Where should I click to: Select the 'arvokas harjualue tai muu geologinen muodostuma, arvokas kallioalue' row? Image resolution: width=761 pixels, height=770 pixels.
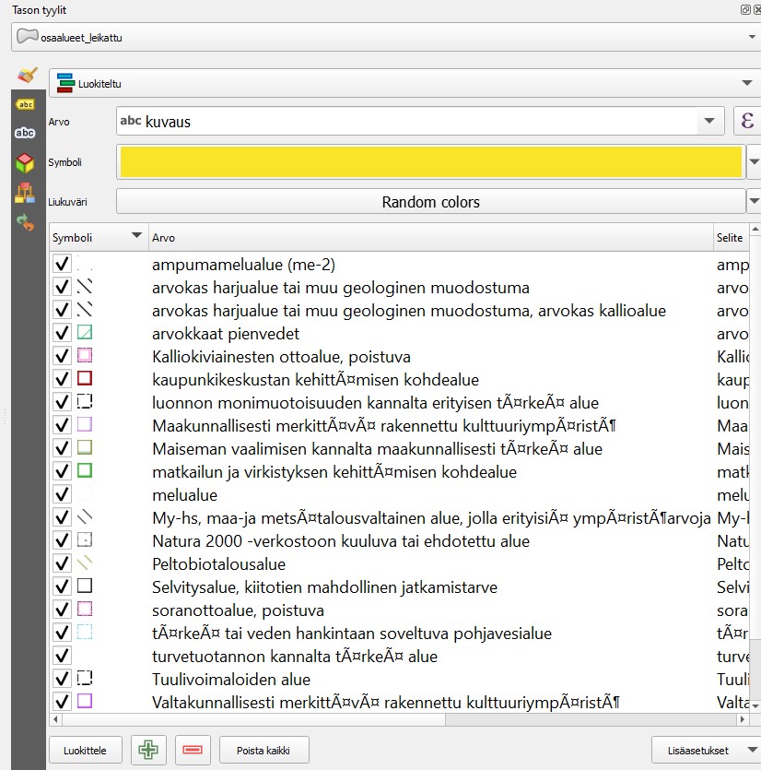pyautogui.click(x=408, y=310)
